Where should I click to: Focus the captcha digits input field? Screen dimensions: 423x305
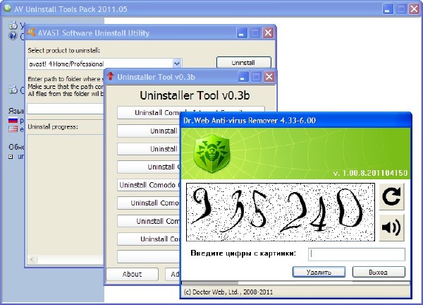(x=357, y=254)
